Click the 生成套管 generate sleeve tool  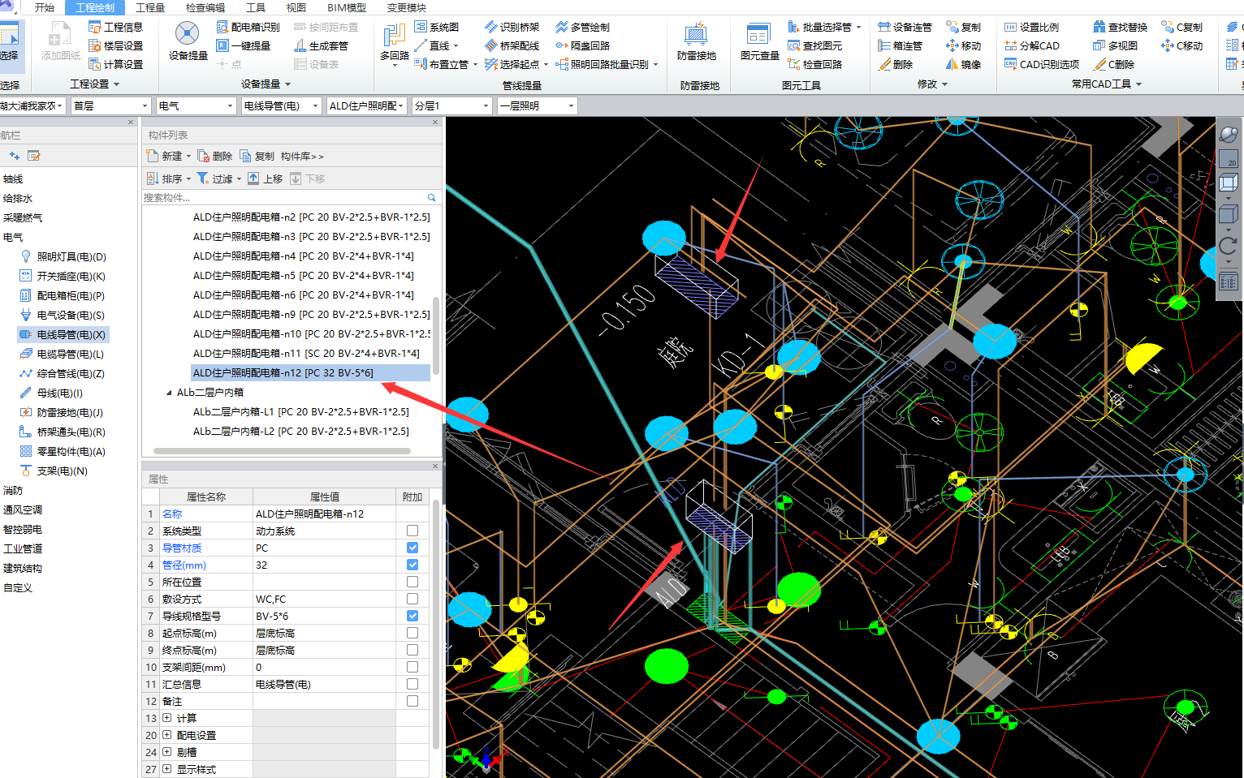(321, 45)
